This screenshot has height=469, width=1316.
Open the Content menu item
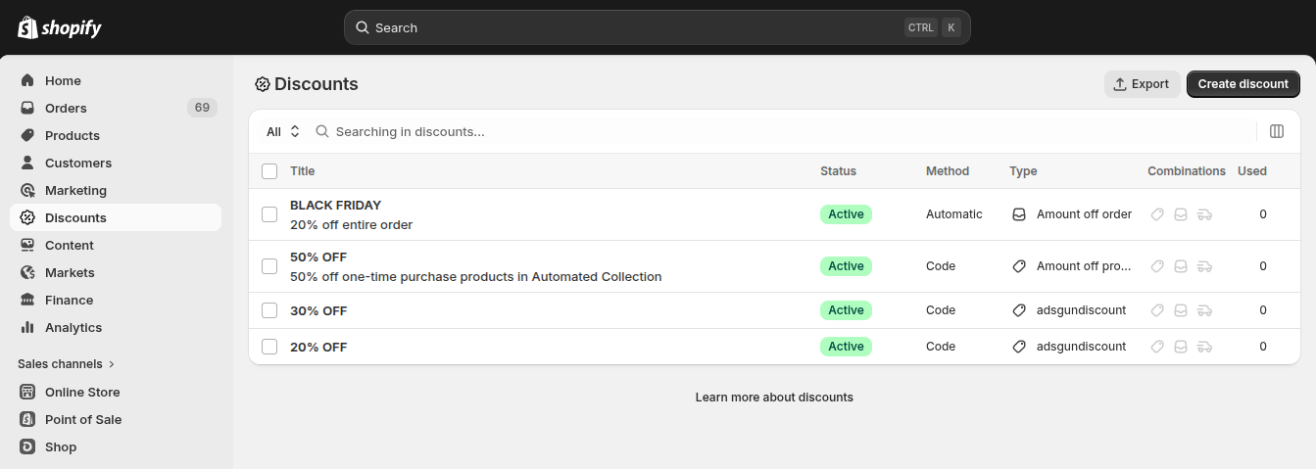click(x=69, y=245)
